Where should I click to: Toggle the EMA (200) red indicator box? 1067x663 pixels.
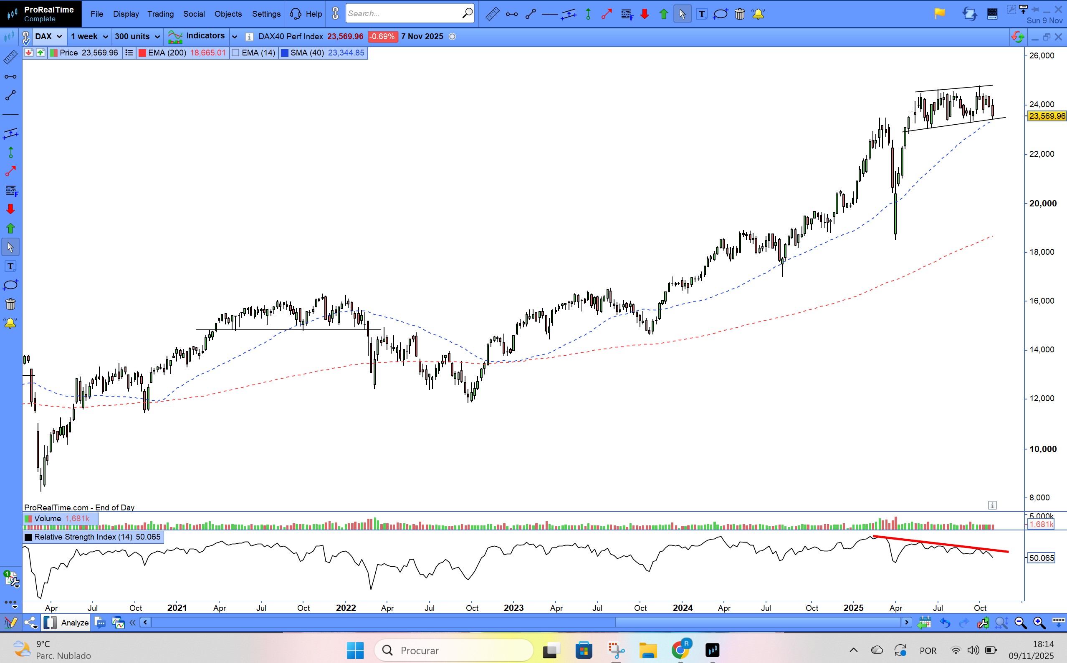pyautogui.click(x=142, y=53)
